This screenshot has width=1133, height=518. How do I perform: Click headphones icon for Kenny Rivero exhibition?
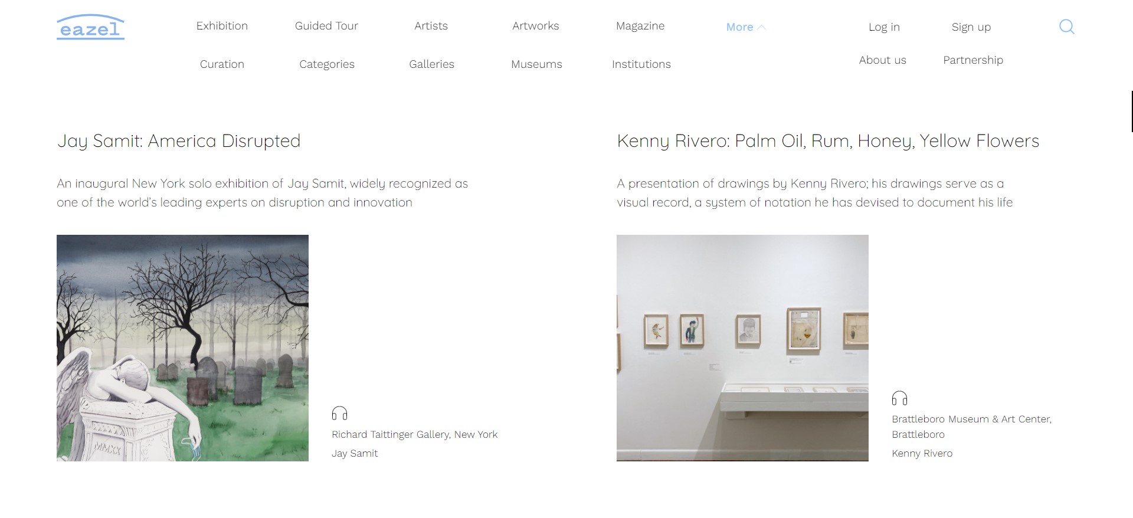[899, 398]
